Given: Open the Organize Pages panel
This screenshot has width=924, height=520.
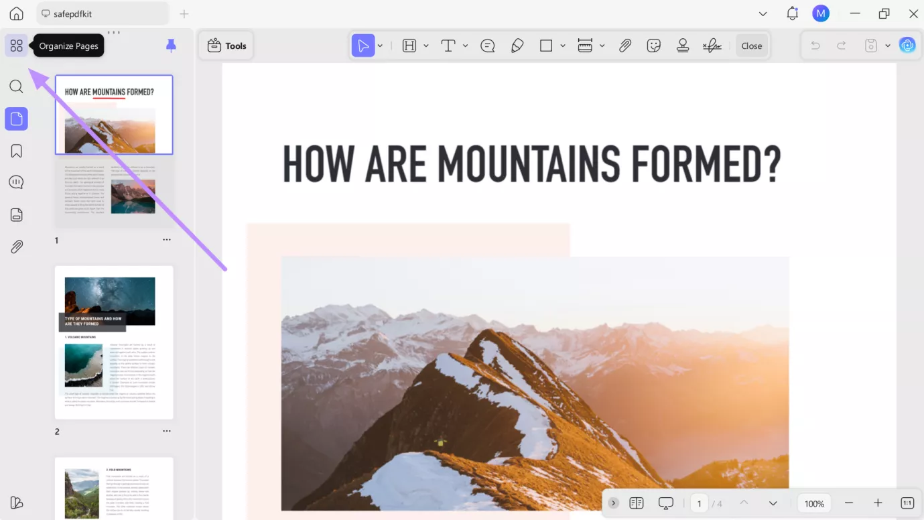Looking at the screenshot, I should pyautogui.click(x=16, y=45).
